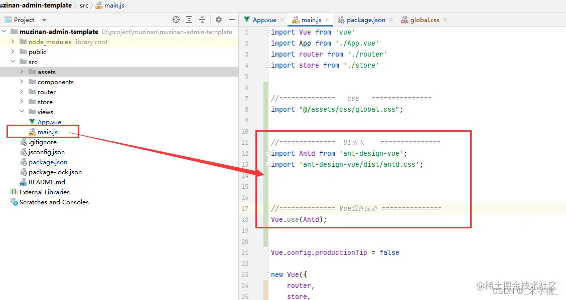Click the './store' import string
The width and height of the screenshot is (566, 300).
pyautogui.click(x=361, y=66)
